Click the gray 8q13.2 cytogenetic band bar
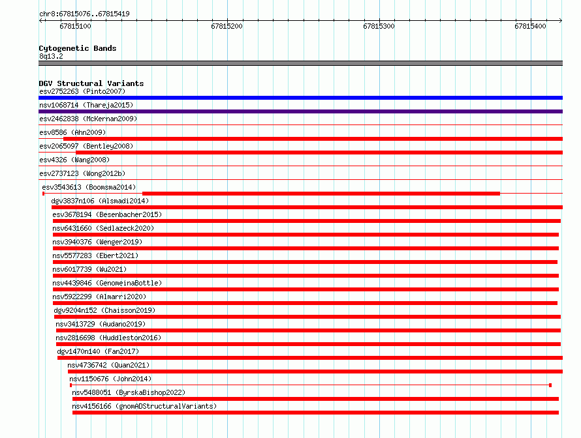 (300, 63)
